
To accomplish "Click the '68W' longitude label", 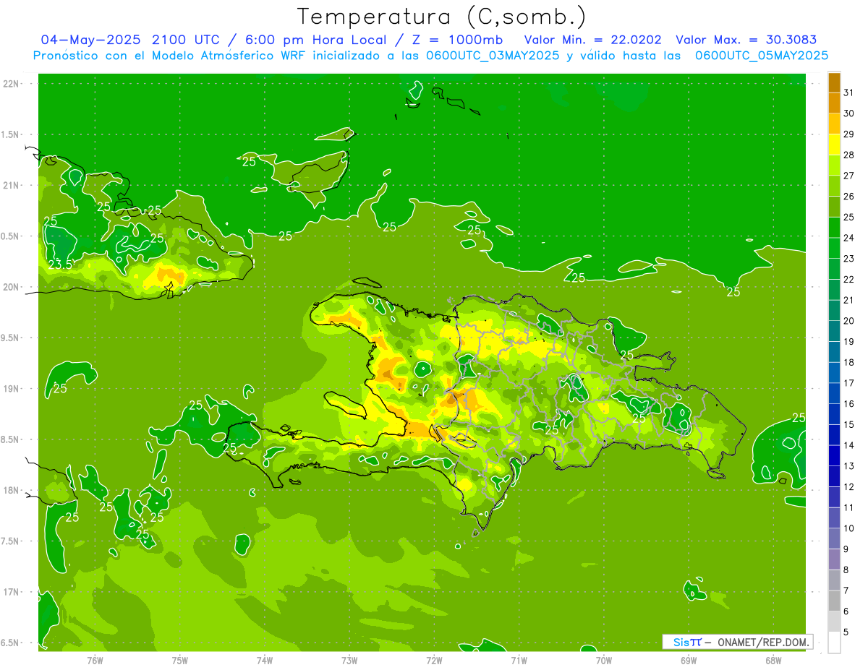I will point(773,661).
